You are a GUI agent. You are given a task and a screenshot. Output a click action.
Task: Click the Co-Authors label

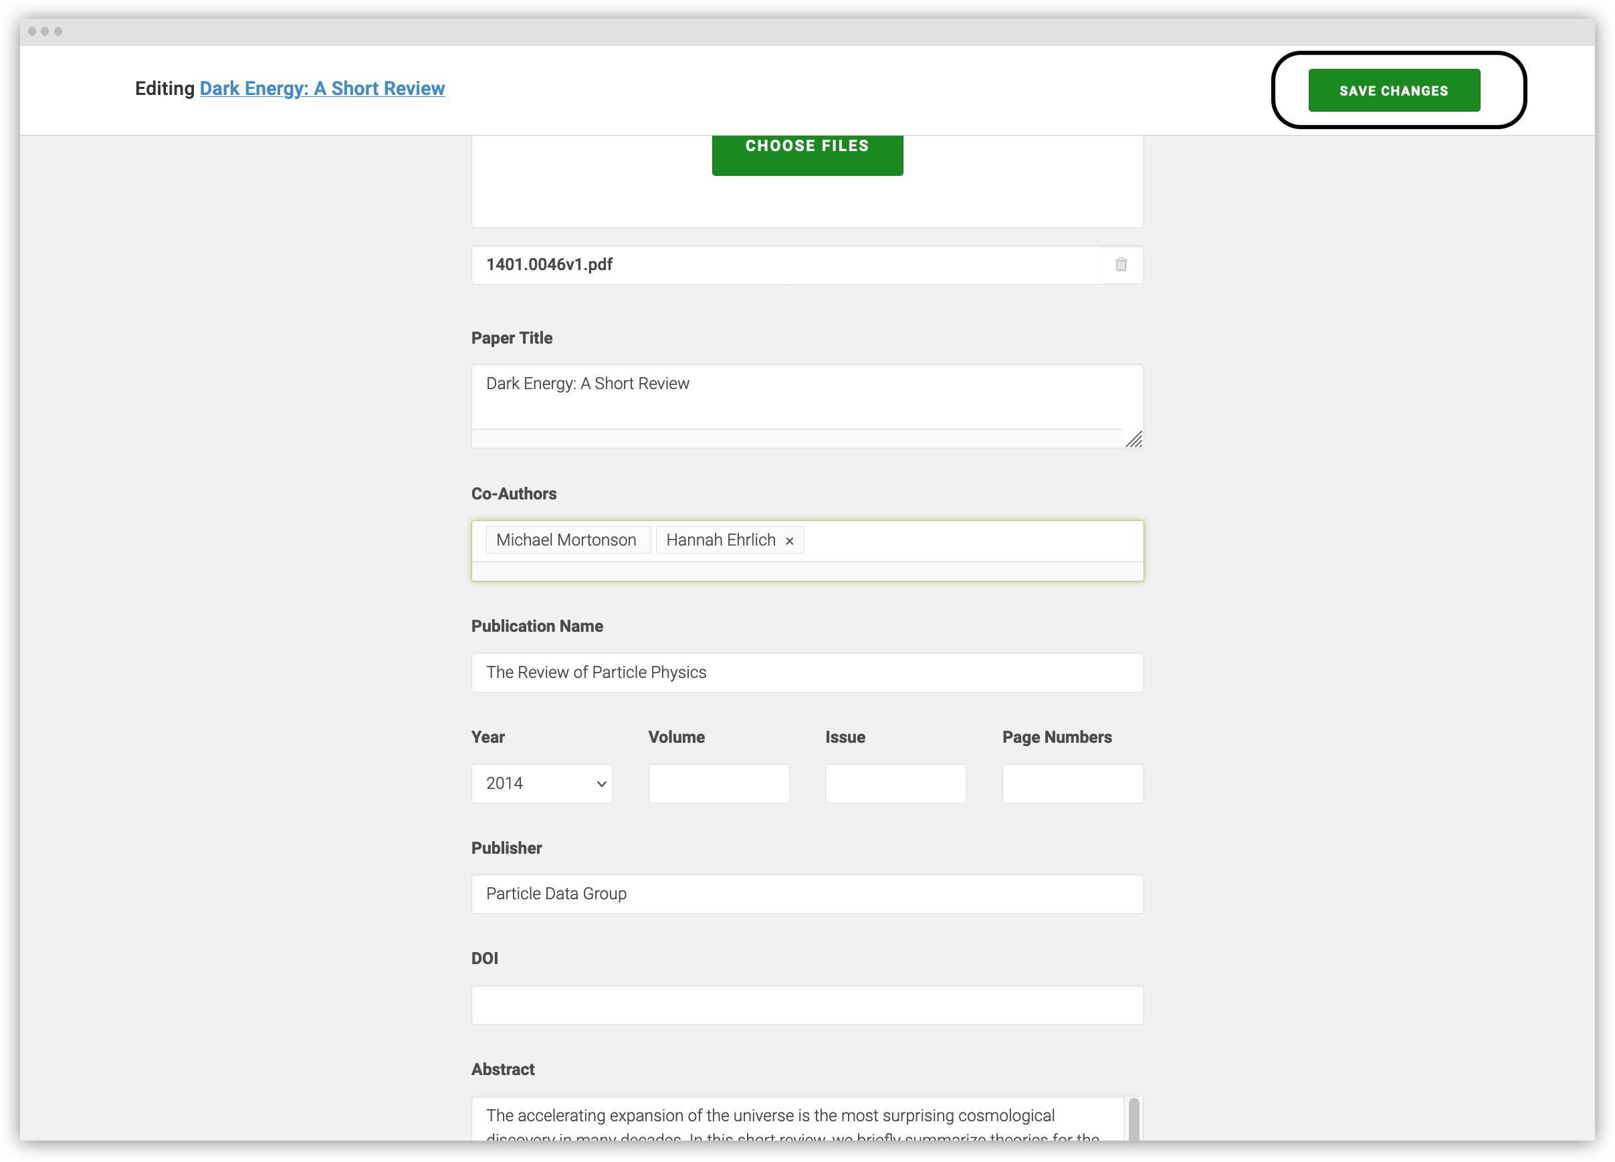point(514,493)
